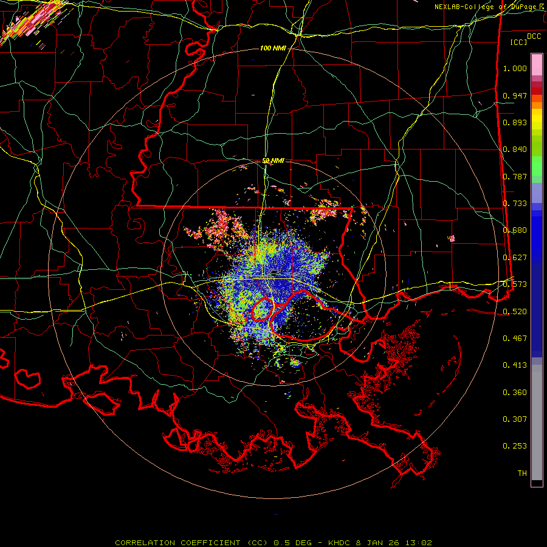The width and height of the screenshot is (547, 547).
Task: Click the pink radar echo cluster in the map's top-left corner
Action: tap(33, 21)
